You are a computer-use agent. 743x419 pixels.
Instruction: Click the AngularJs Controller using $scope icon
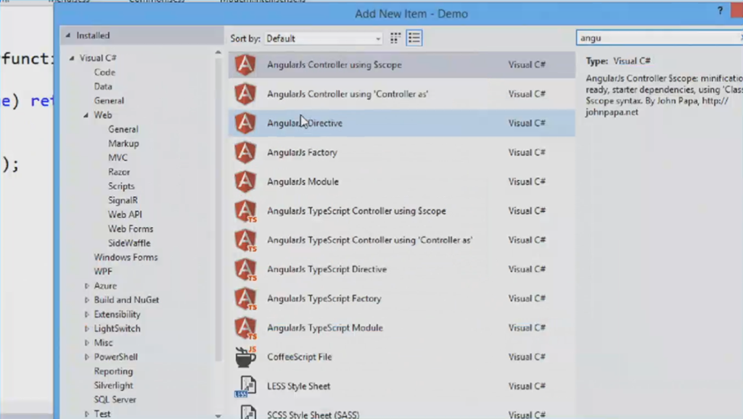(245, 65)
